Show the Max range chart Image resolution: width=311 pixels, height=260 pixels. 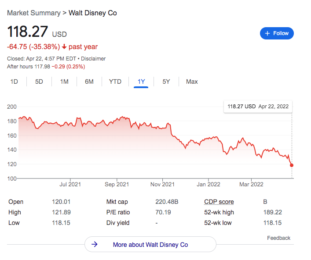click(192, 82)
